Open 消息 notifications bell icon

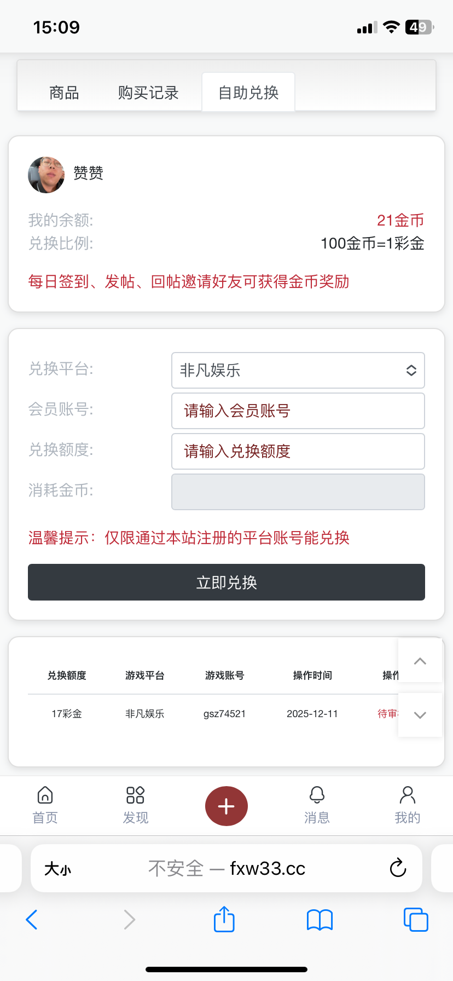317,795
